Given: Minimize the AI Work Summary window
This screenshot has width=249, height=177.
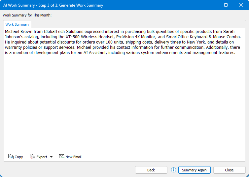Looking at the screenshot, I should click(211, 5).
